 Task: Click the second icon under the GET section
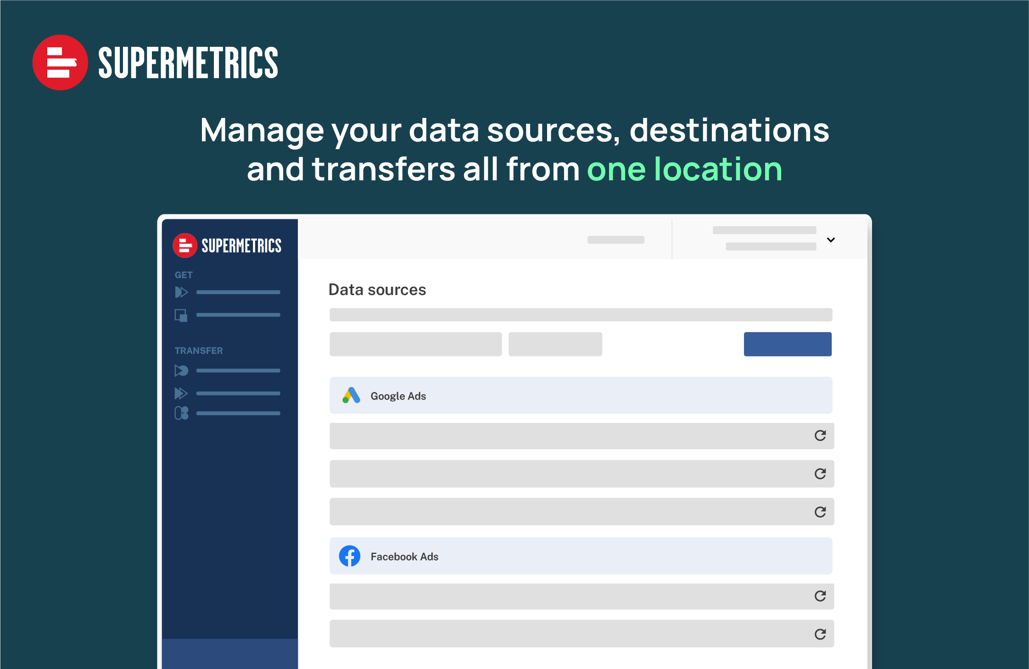tap(181, 315)
